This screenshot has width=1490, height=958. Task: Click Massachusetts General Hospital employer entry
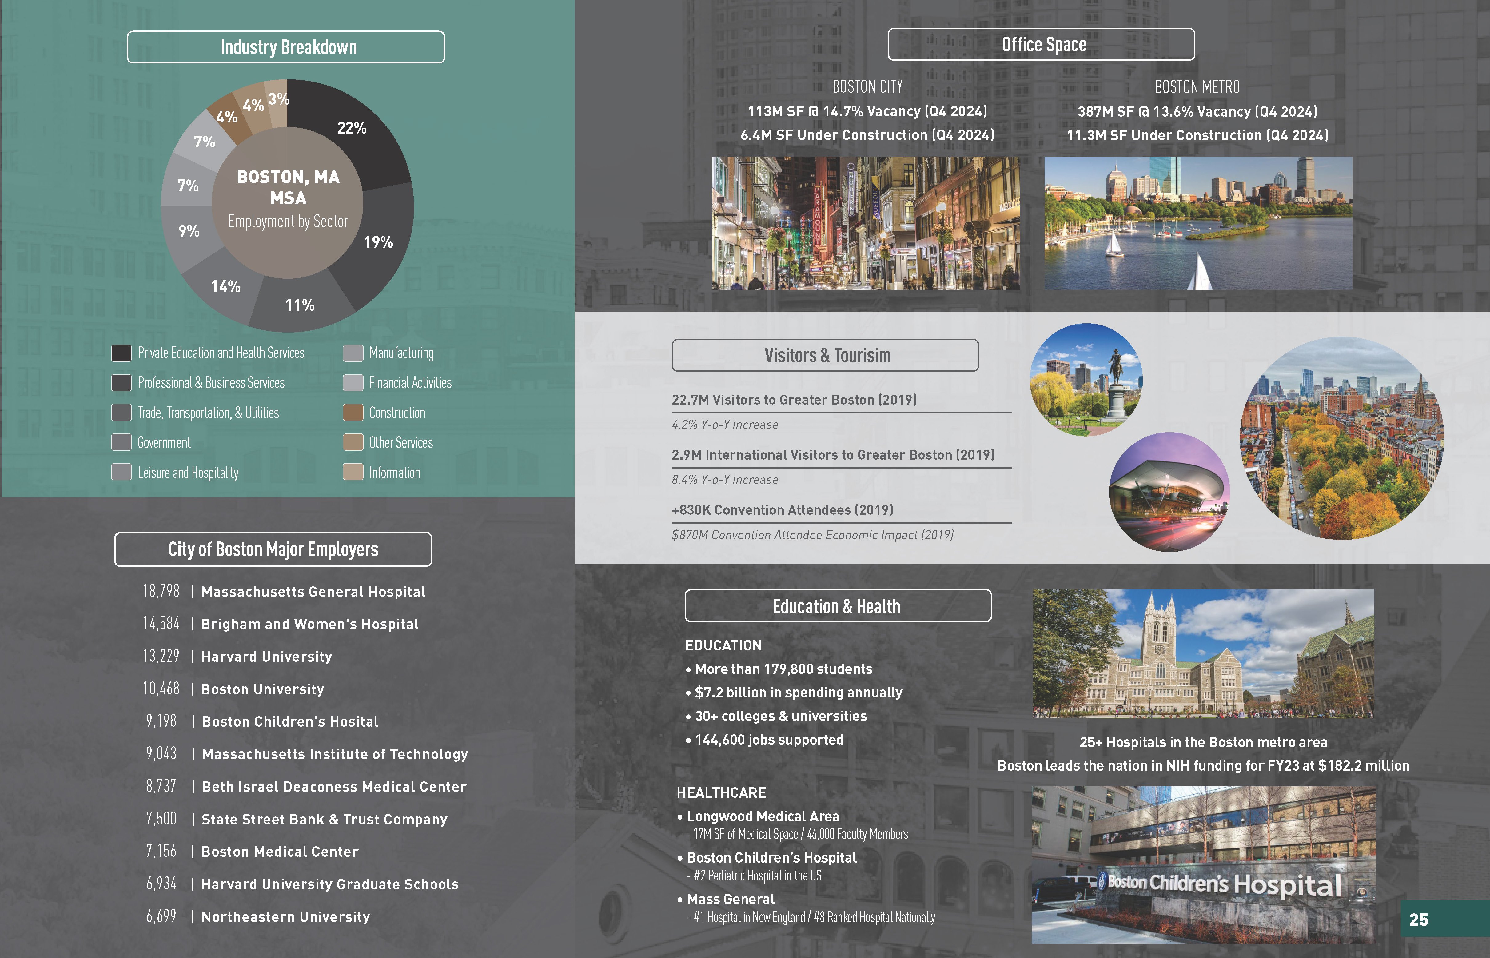(313, 592)
